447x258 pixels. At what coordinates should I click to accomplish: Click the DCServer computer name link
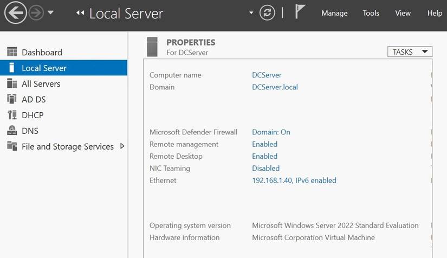[x=267, y=75]
